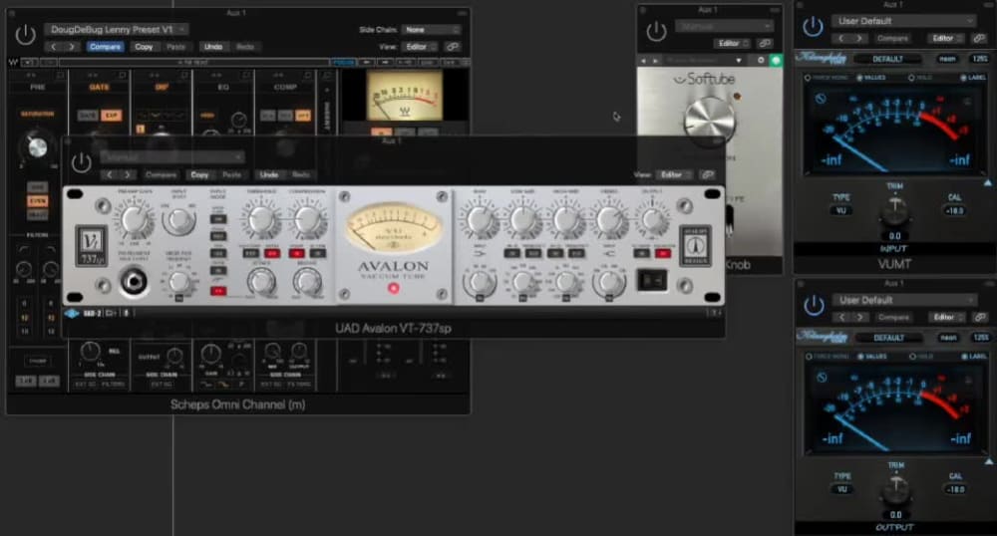
Task: Select next preset arrow in VUMT Output
Action: (x=860, y=317)
